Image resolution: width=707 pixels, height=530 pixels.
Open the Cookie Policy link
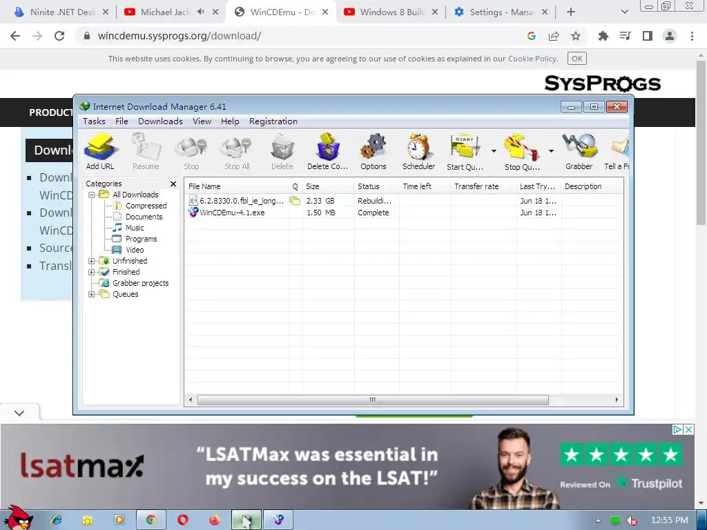532,59
